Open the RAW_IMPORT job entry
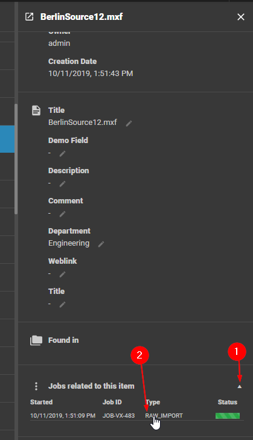Screen dimensions: 253x440 point(164,416)
